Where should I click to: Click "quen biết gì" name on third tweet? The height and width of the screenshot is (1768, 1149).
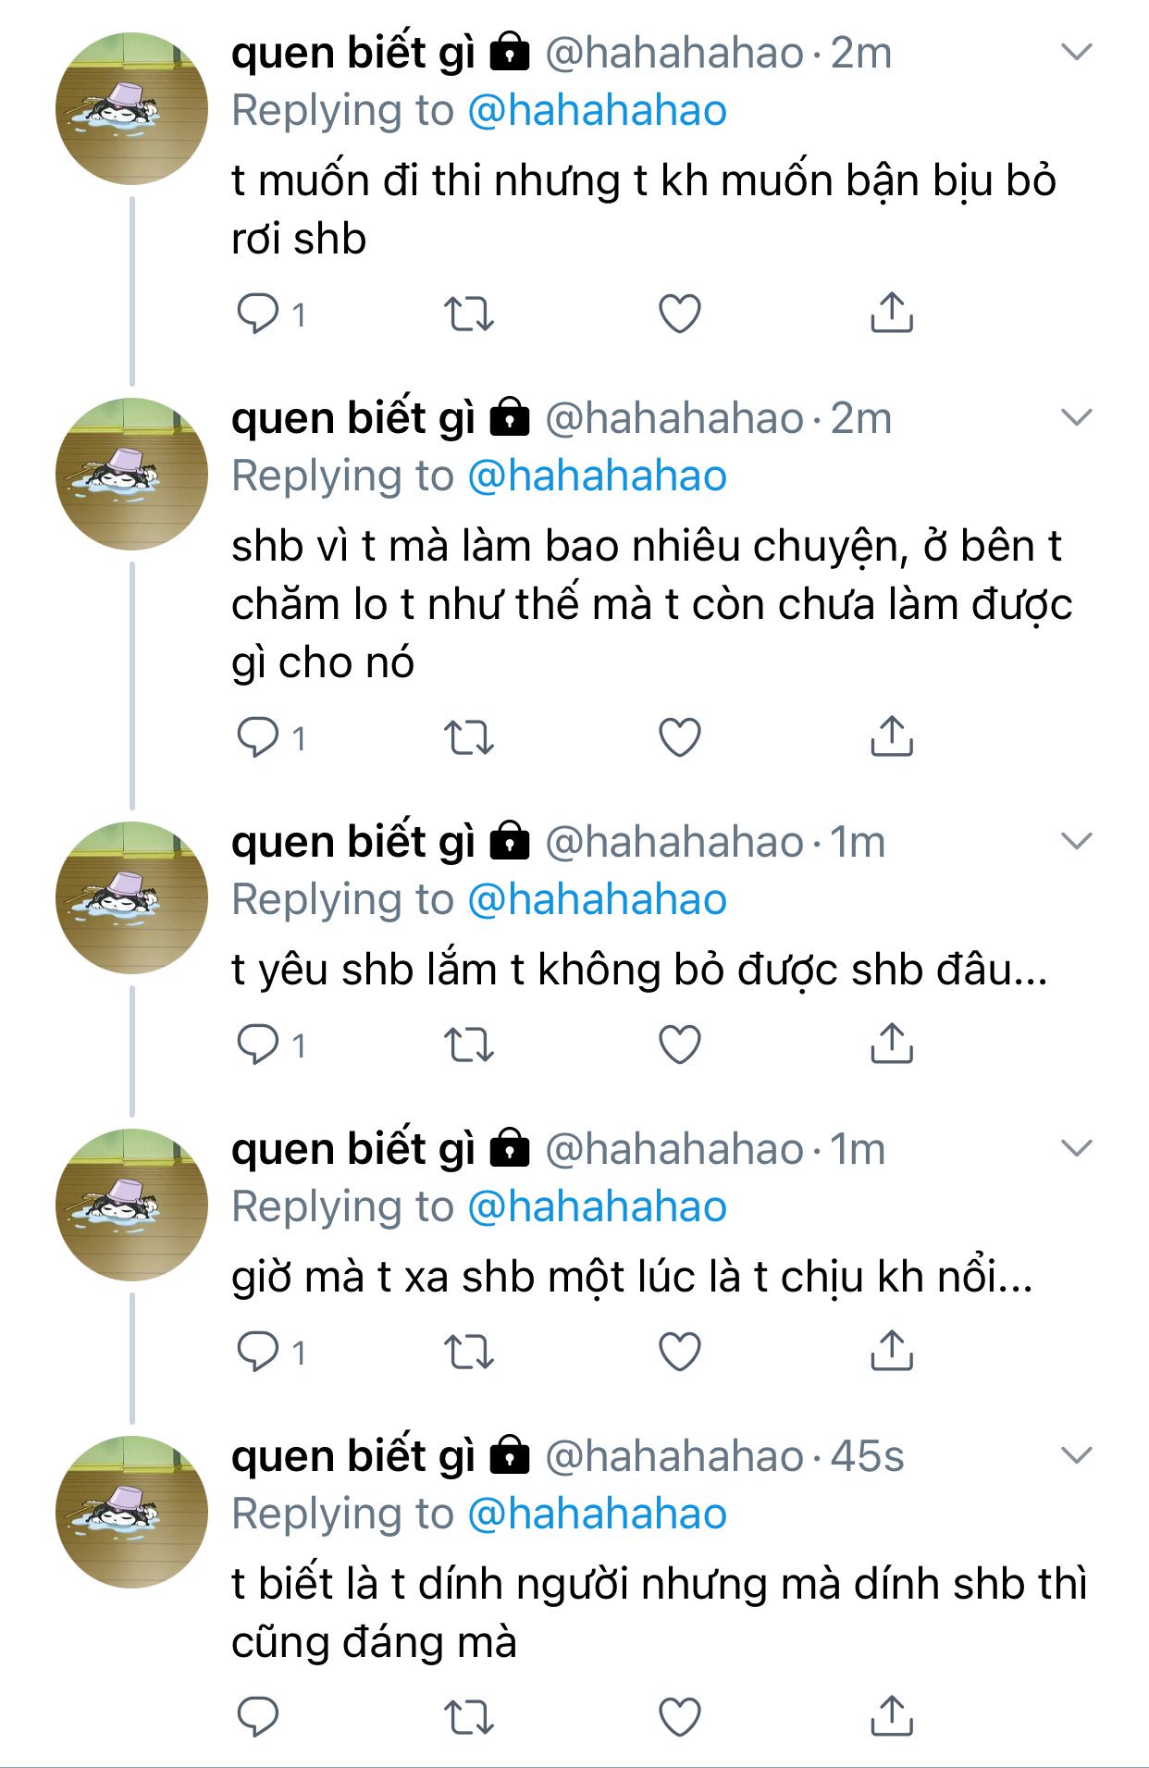[352, 842]
